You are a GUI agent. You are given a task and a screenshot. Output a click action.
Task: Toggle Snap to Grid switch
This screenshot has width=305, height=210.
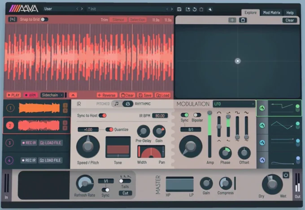point(44,19)
